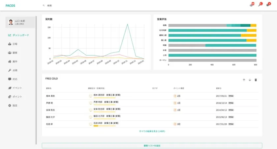The height and width of the screenshot is (149, 277).
Task: Open 山口 太郎 user profile card
Action: [x=20, y=22]
